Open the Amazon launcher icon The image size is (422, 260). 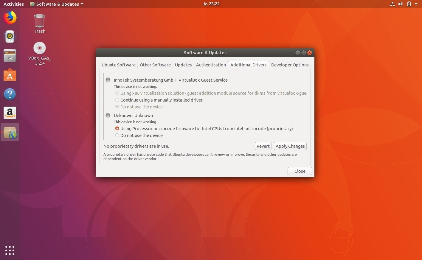[x=10, y=113]
